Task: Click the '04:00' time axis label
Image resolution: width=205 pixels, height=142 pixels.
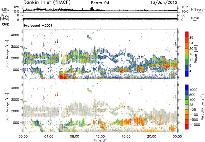Action: (49, 136)
